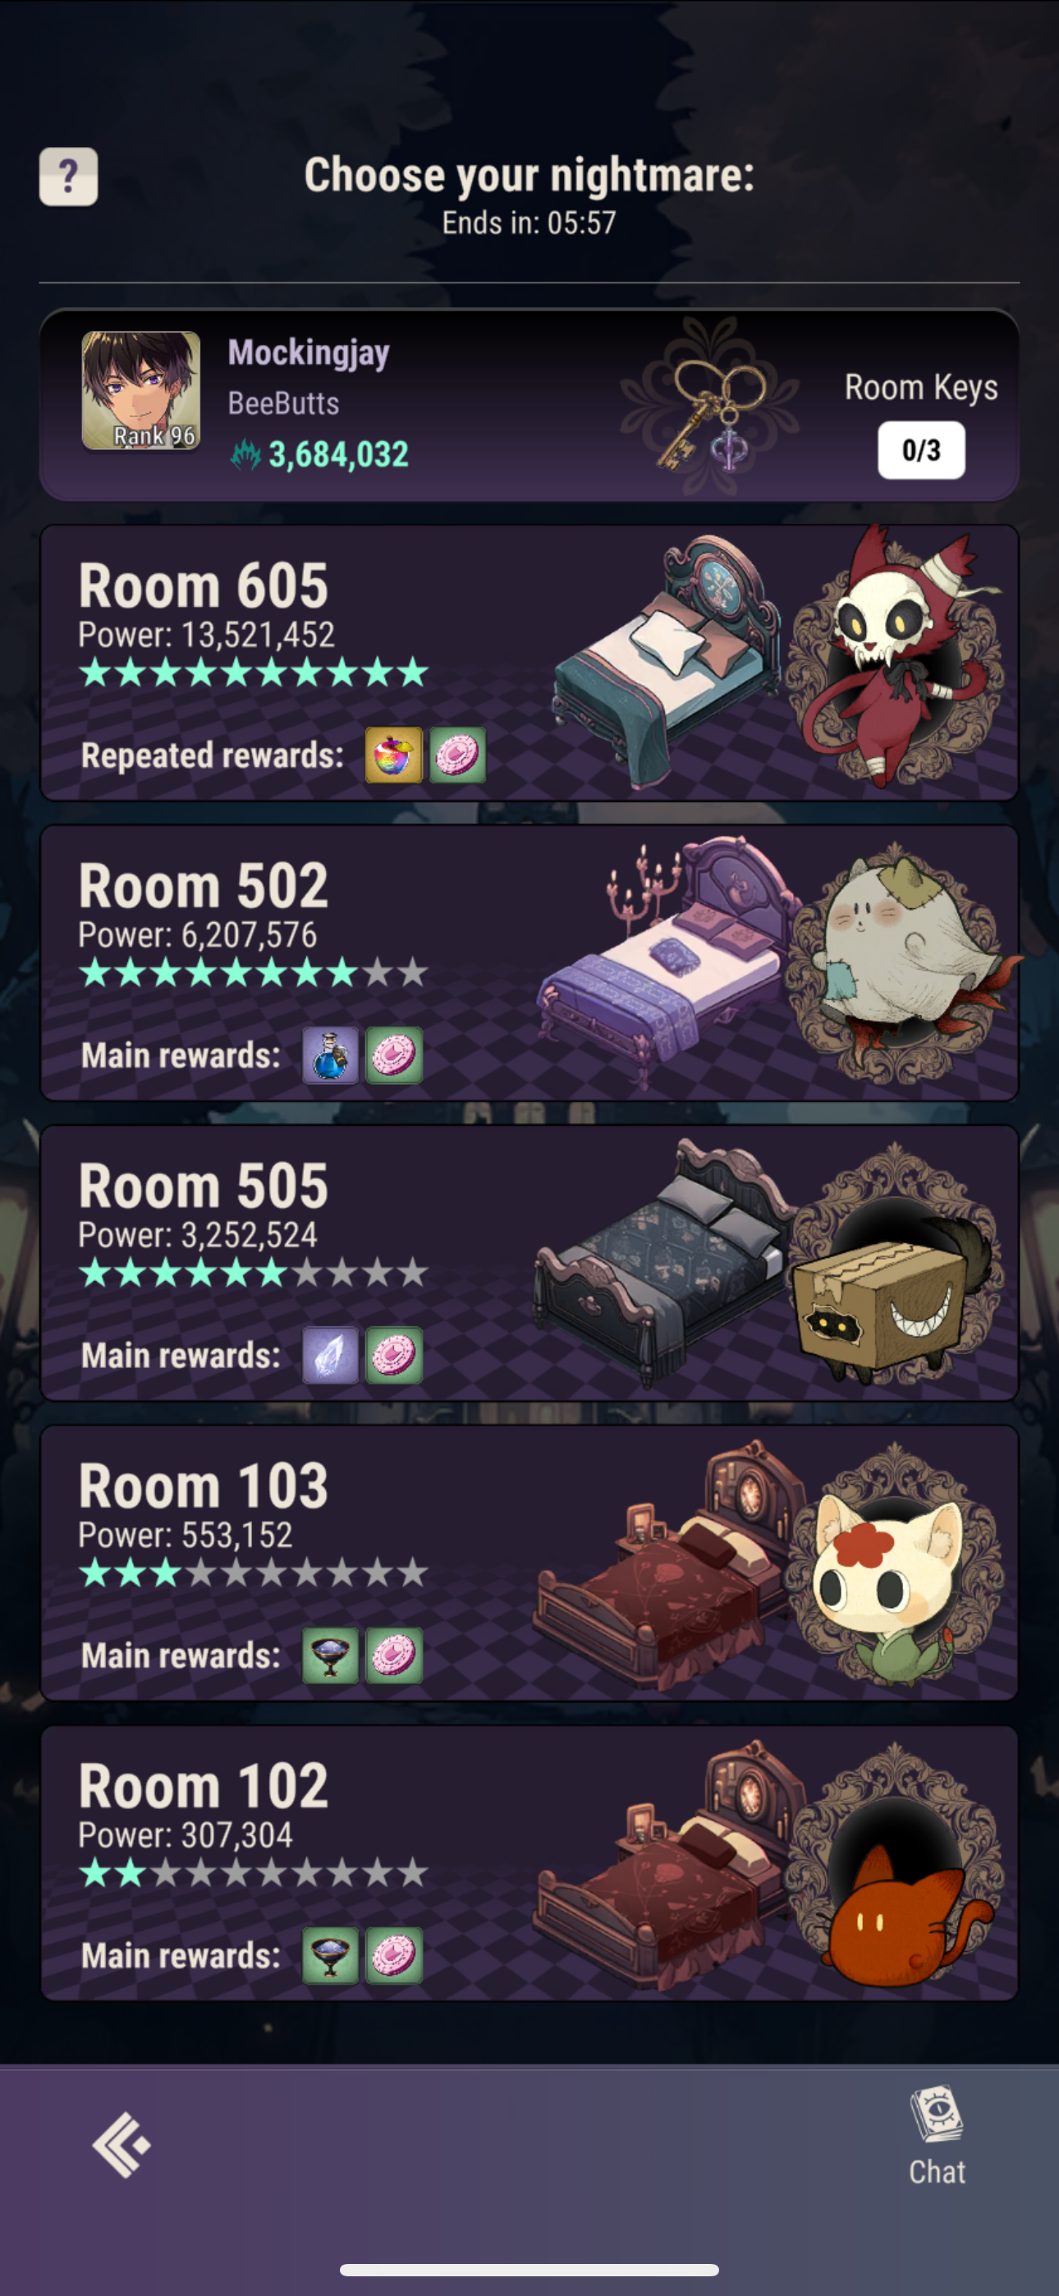Select the Room 605 nightmare card
This screenshot has width=1059, height=2296.
529,662
